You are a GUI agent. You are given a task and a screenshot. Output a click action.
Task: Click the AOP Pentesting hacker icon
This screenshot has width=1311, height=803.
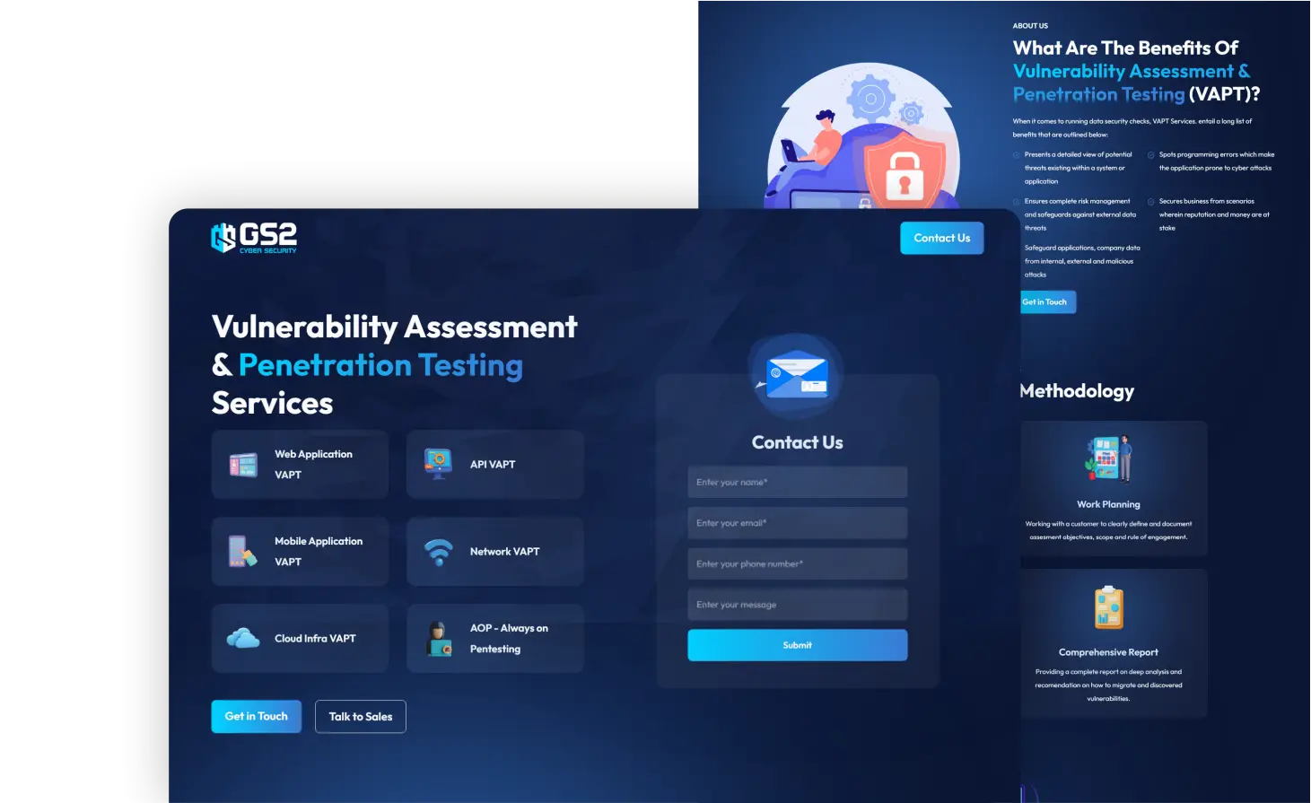pos(438,639)
